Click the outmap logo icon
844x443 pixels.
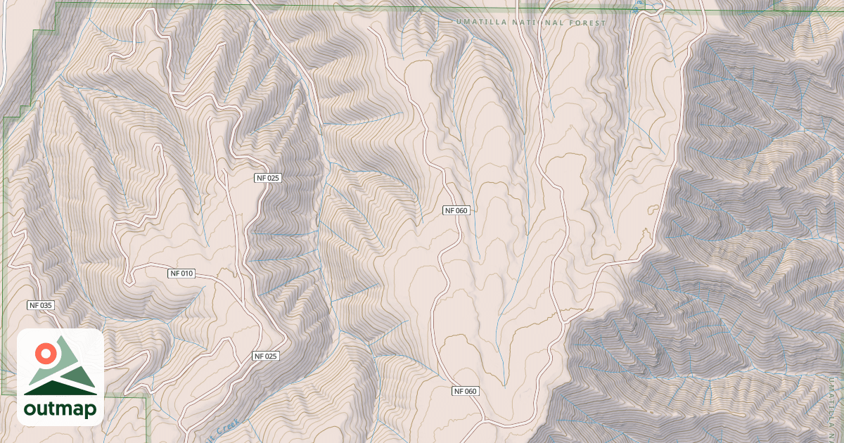coord(60,378)
